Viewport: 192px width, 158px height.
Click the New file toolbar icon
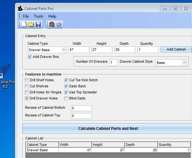pyautogui.click(x=24, y=24)
